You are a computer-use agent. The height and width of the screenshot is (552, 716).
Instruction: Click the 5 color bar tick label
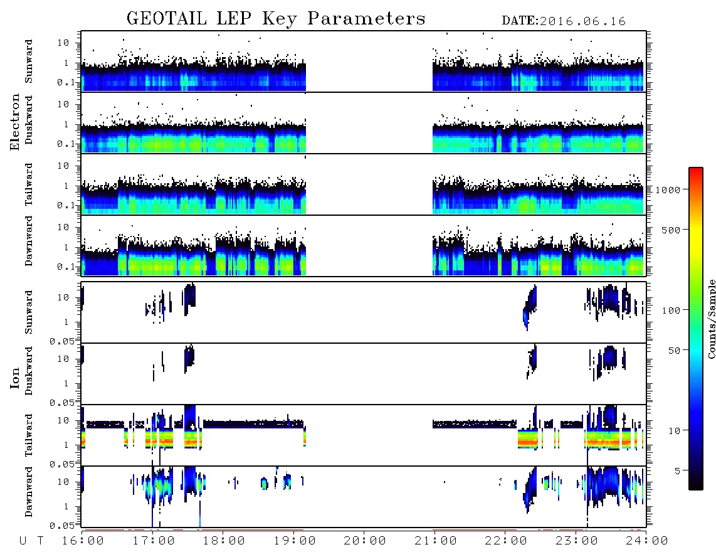click(678, 471)
